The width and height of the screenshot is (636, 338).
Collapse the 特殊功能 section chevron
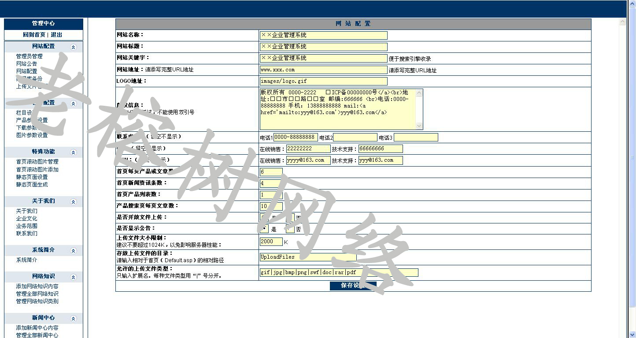pos(74,152)
